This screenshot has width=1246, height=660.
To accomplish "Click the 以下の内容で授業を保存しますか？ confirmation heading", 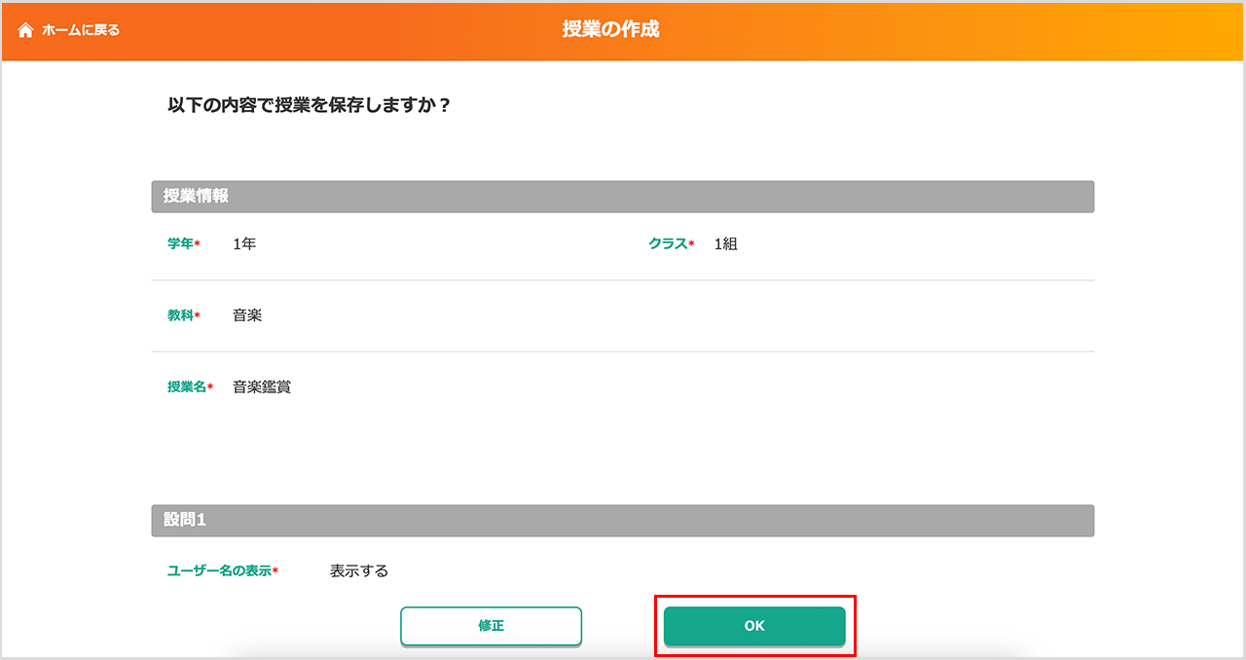I will coord(310,105).
